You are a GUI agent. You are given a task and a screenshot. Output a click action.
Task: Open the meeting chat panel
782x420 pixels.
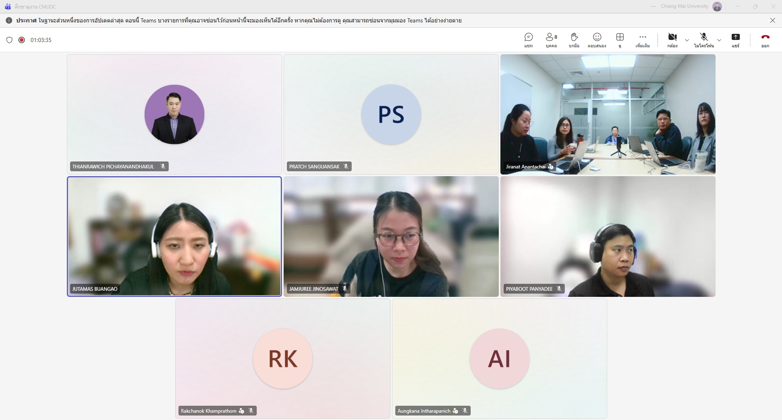click(x=528, y=40)
